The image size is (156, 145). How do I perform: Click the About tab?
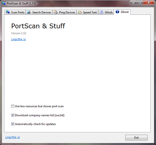[122, 12]
